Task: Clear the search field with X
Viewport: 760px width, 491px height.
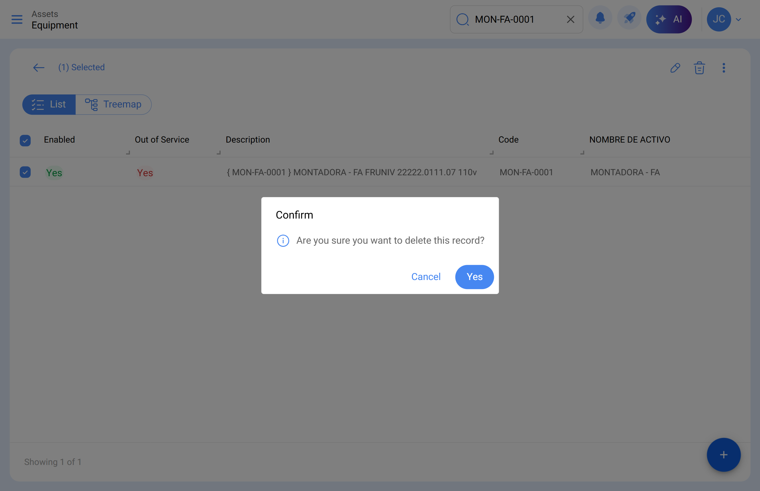Action: pos(570,19)
